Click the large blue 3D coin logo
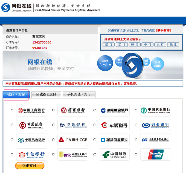 click(x=132, y=65)
